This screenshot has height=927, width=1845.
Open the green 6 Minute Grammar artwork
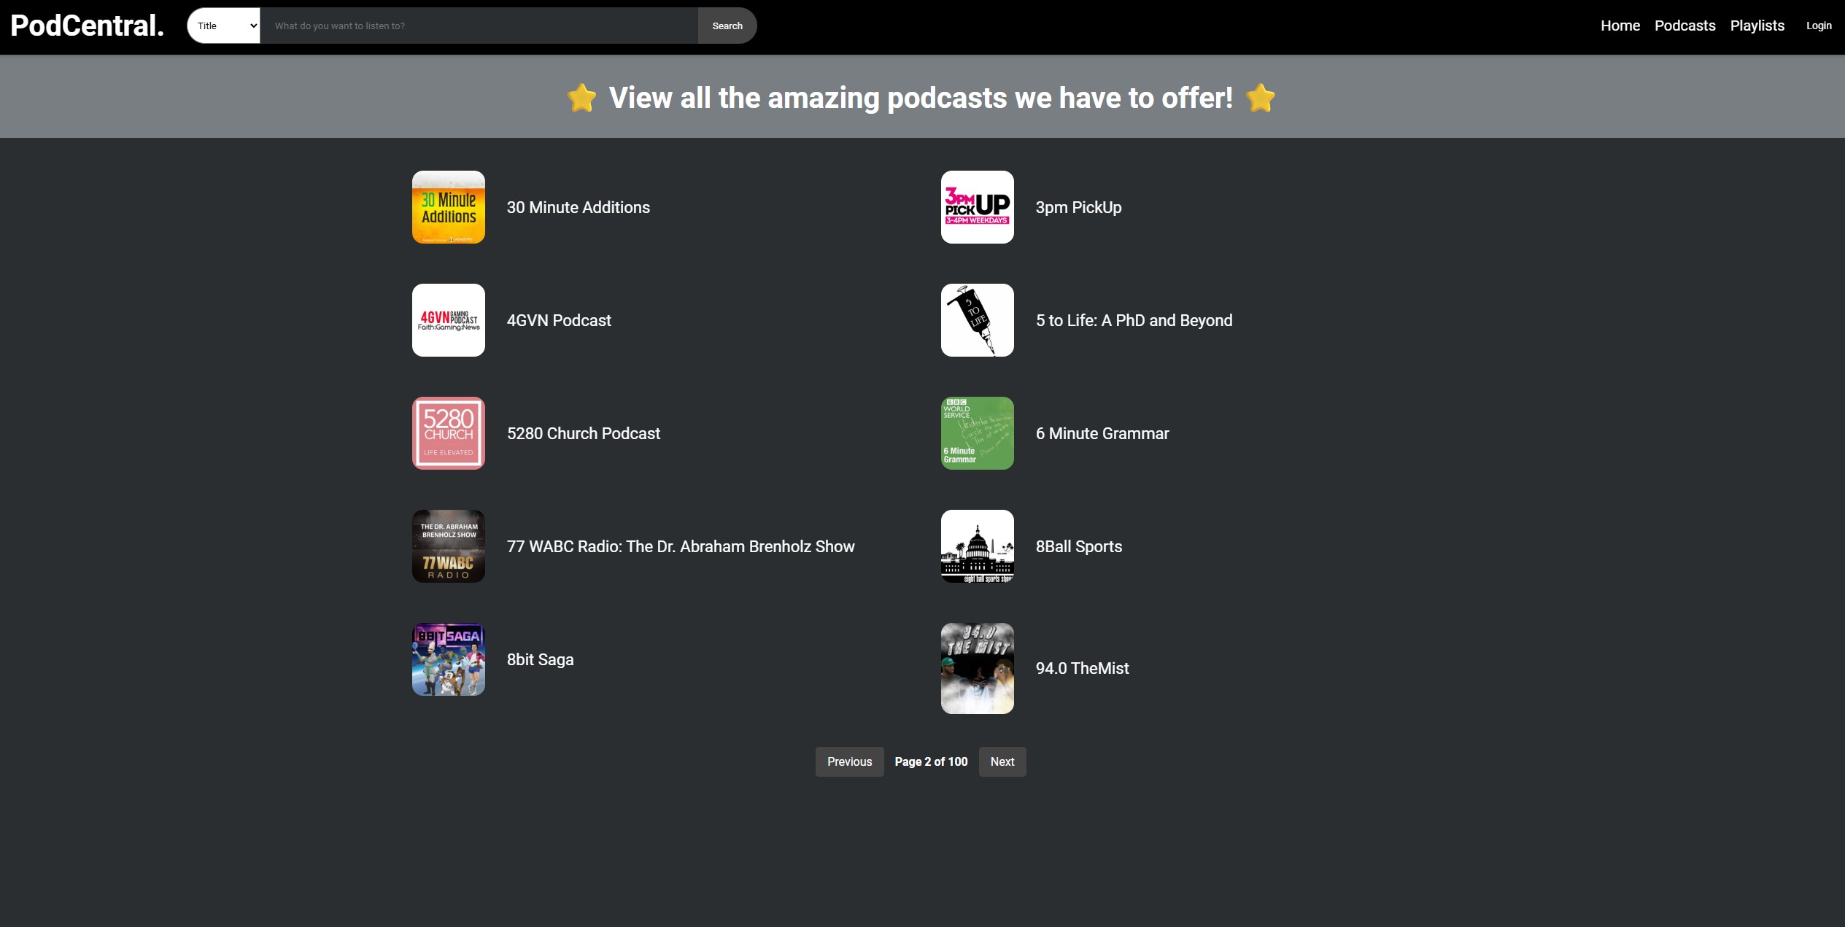pos(977,433)
